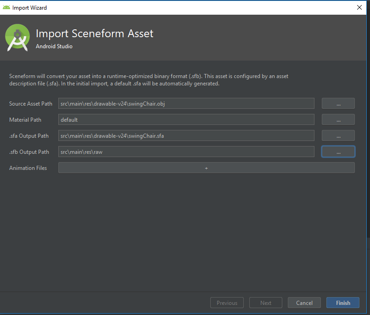Click the "Source Asset Path" label

31,104
